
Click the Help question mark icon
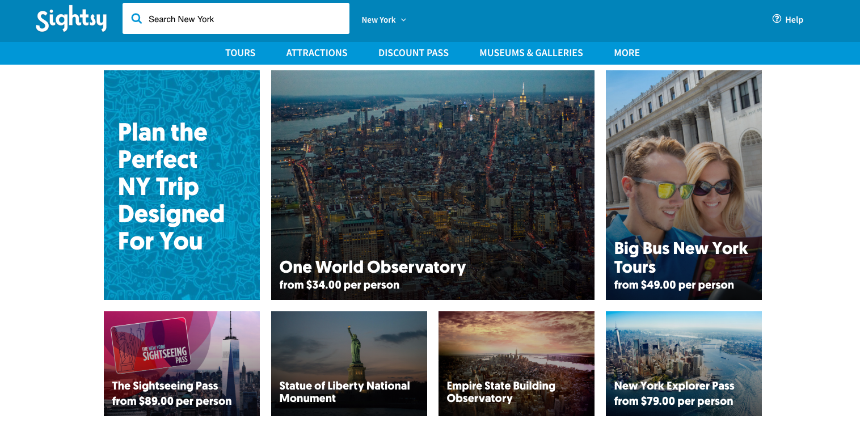(x=777, y=19)
